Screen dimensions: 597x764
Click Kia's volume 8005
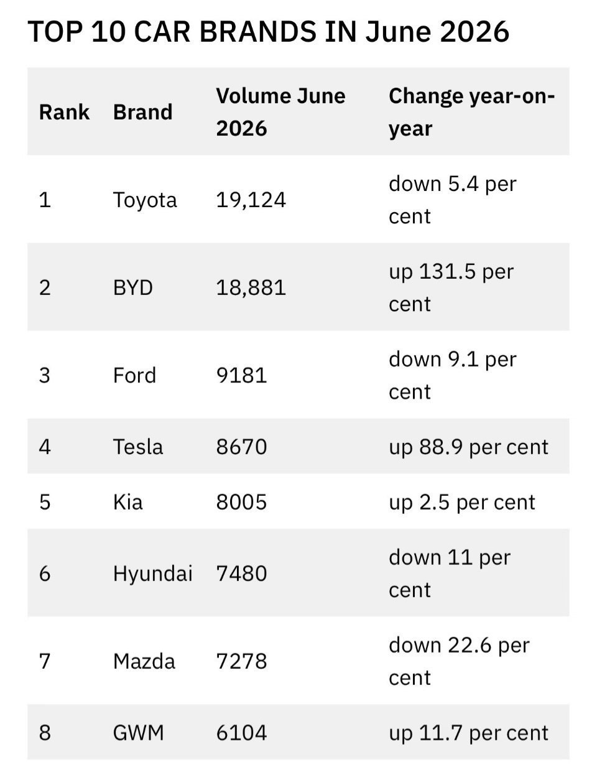click(241, 502)
